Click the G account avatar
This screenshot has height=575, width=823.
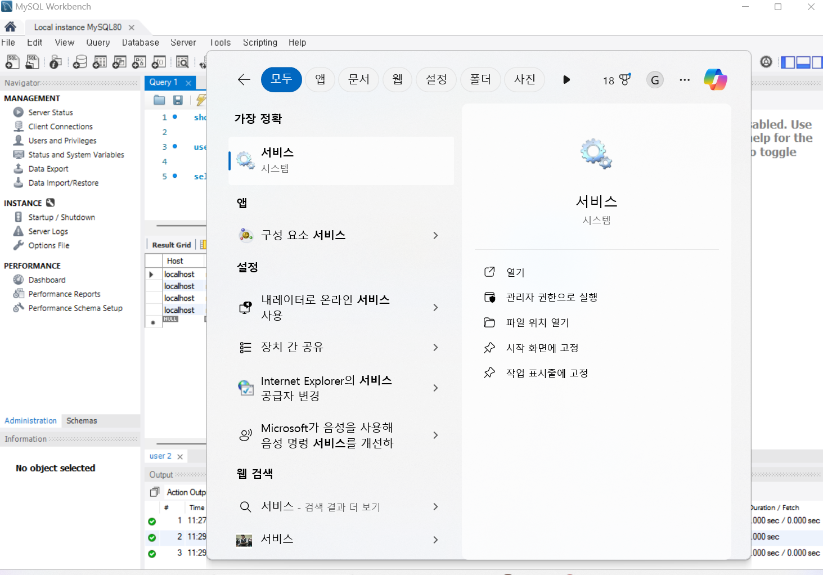tap(655, 80)
